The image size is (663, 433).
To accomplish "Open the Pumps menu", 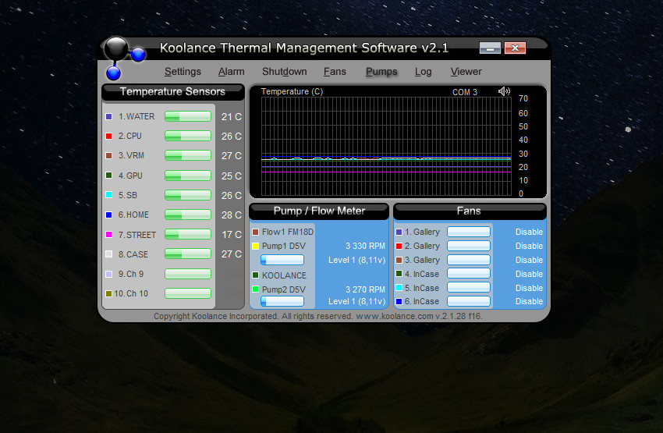I will (x=381, y=72).
